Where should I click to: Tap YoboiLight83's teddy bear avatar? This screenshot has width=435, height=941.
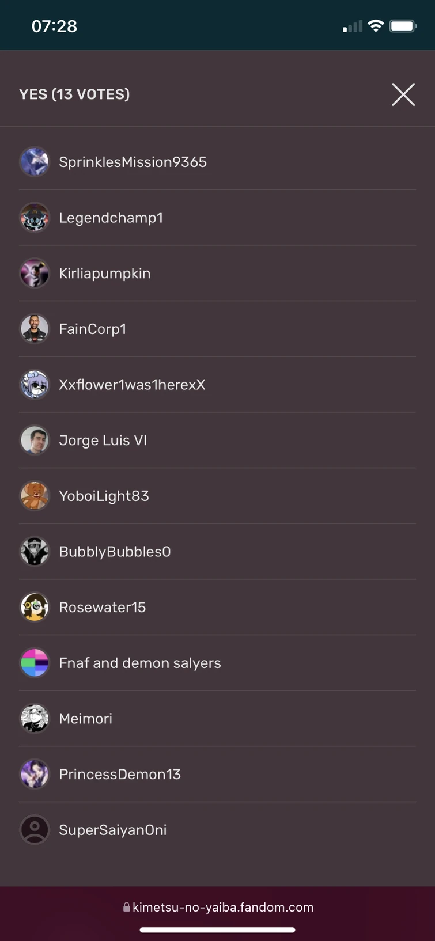click(35, 496)
